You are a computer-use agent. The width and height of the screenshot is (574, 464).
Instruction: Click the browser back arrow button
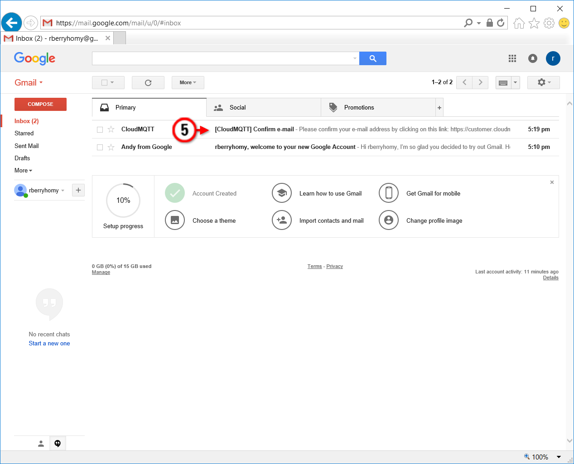[11, 22]
